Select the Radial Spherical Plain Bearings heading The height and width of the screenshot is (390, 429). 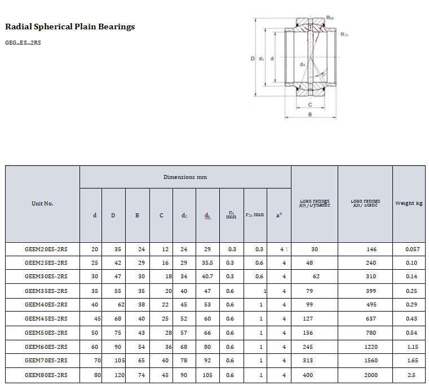click(70, 27)
